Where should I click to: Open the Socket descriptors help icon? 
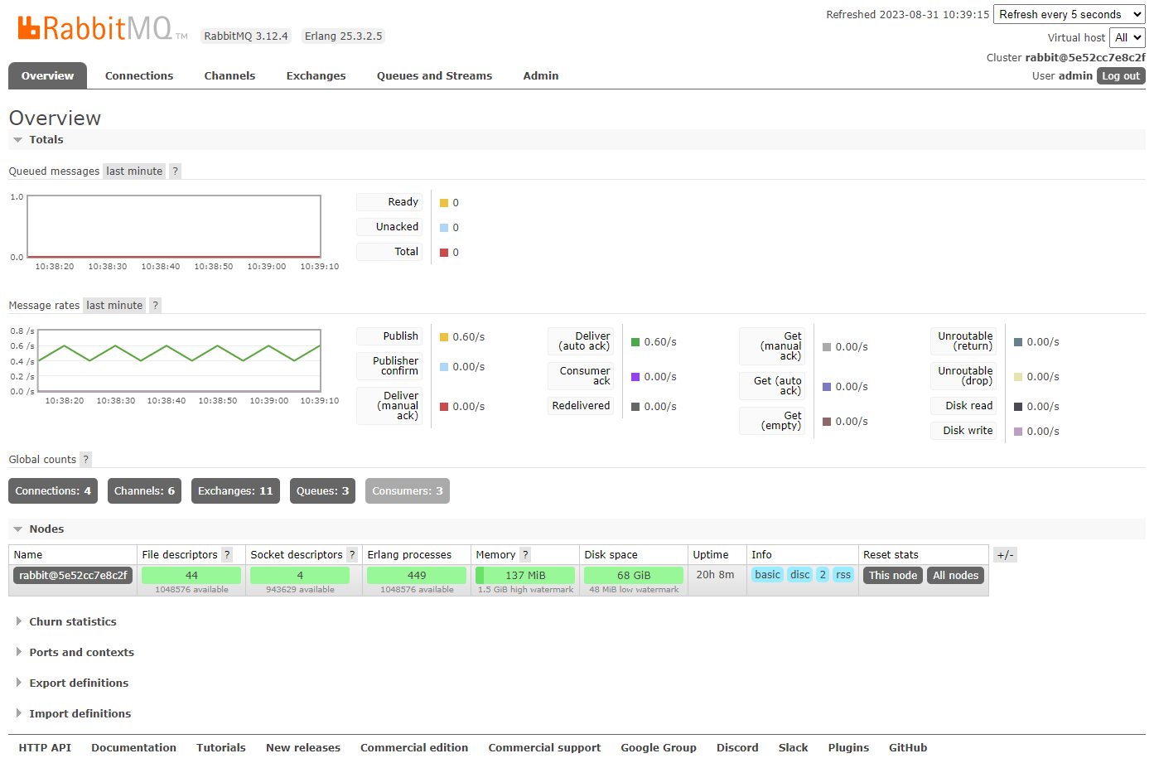pos(352,554)
